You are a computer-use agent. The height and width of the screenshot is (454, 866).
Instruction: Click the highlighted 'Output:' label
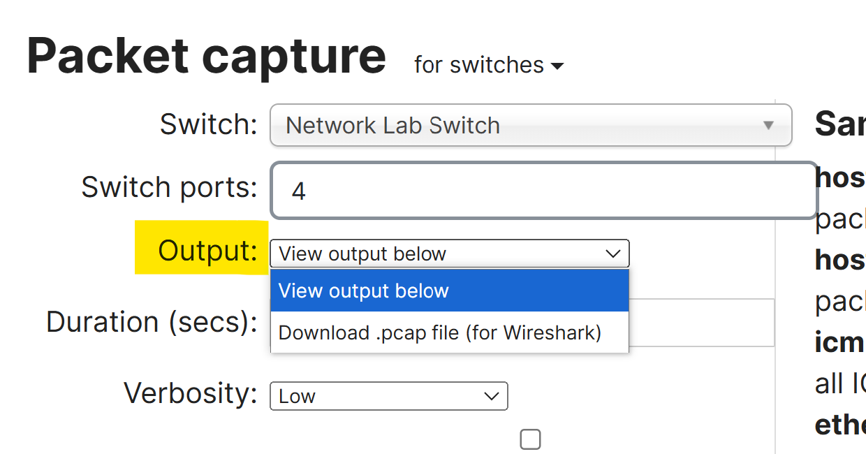click(x=207, y=250)
